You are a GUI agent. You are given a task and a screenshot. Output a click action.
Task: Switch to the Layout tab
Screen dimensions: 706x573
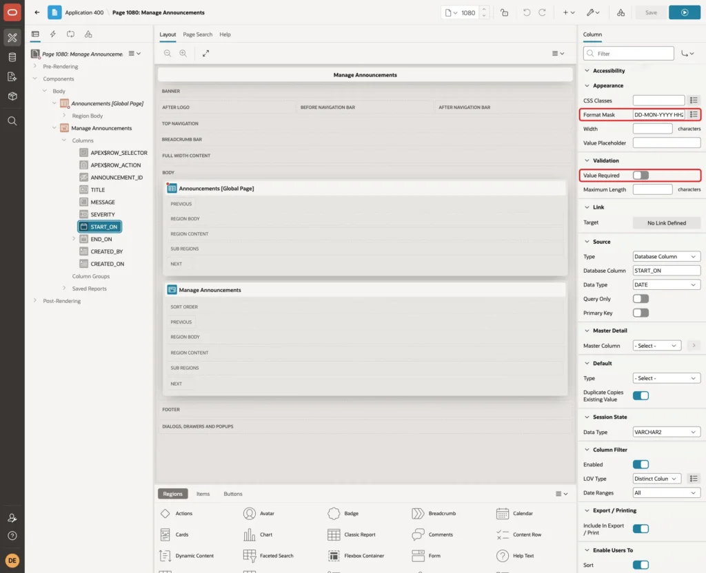coord(168,34)
